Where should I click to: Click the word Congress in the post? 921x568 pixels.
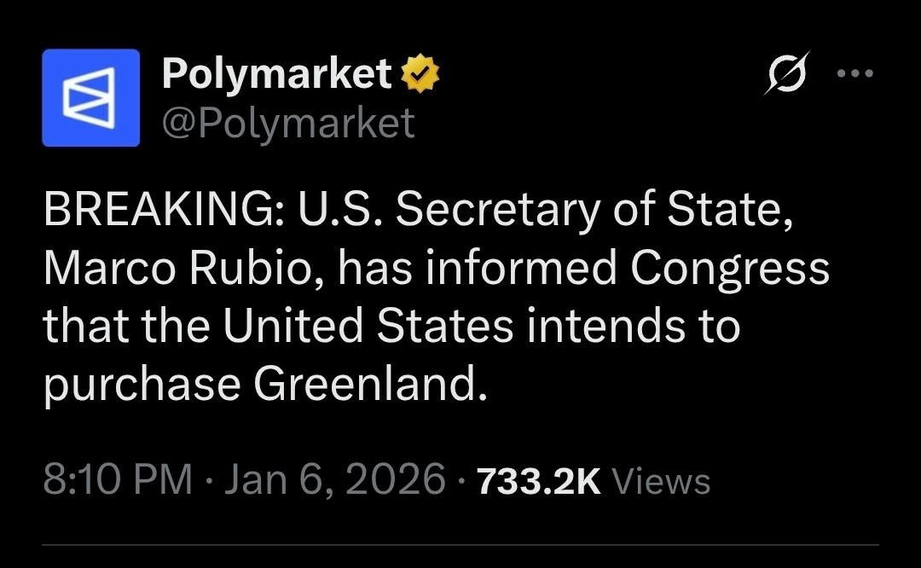[729, 270]
